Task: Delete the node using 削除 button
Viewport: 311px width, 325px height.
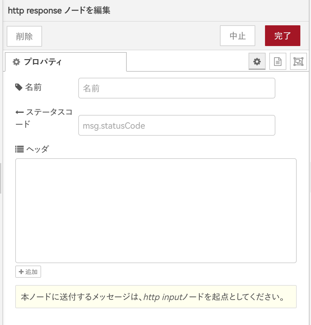Action: [24, 36]
